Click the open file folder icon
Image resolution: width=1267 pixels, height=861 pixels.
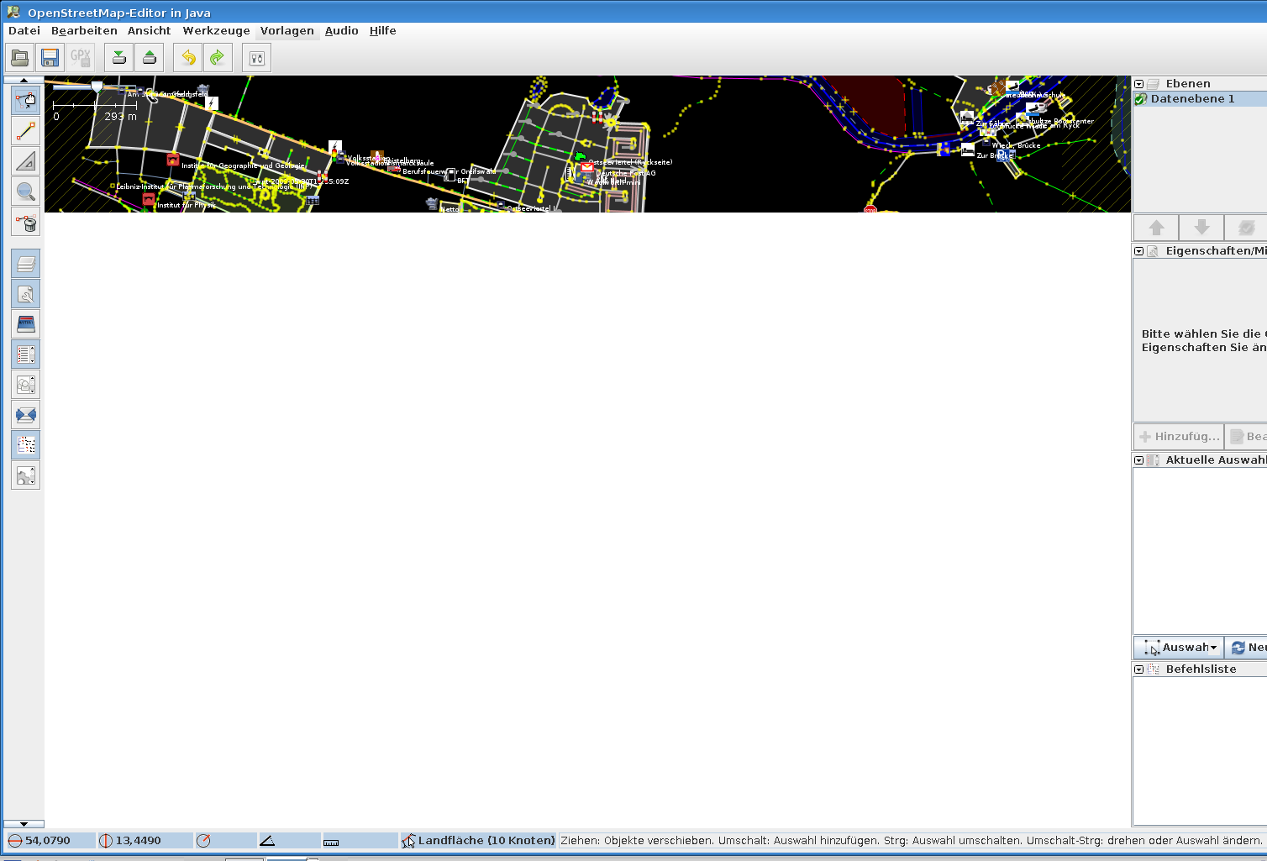pos(20,58)
